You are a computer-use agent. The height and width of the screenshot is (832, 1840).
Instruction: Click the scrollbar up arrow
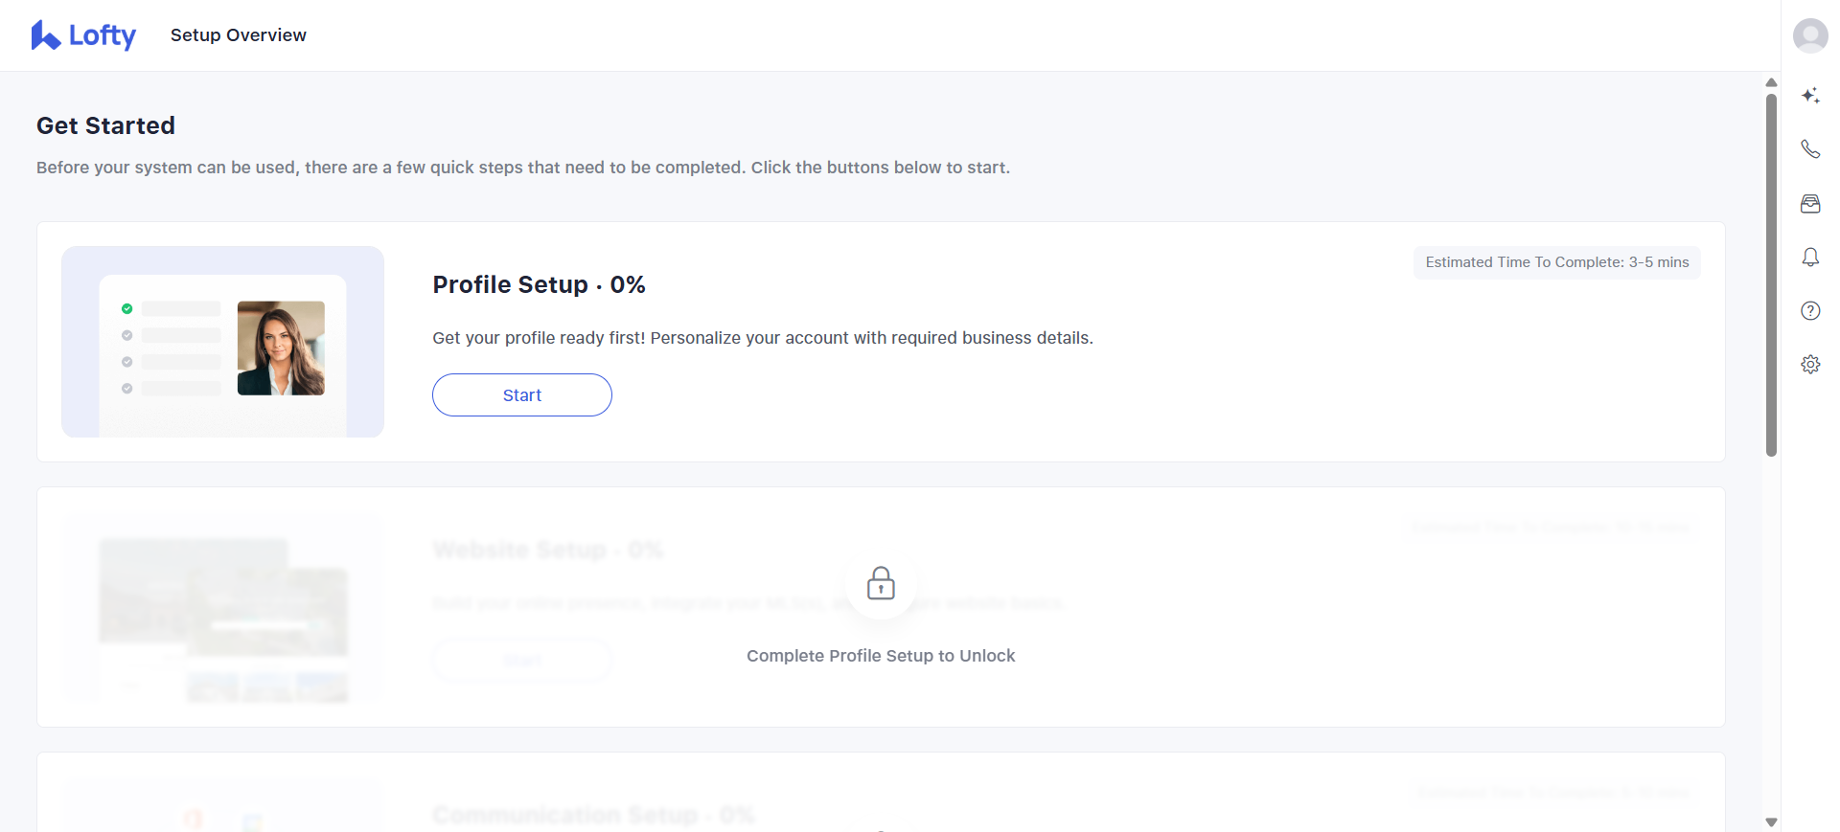pos(1771,82)
